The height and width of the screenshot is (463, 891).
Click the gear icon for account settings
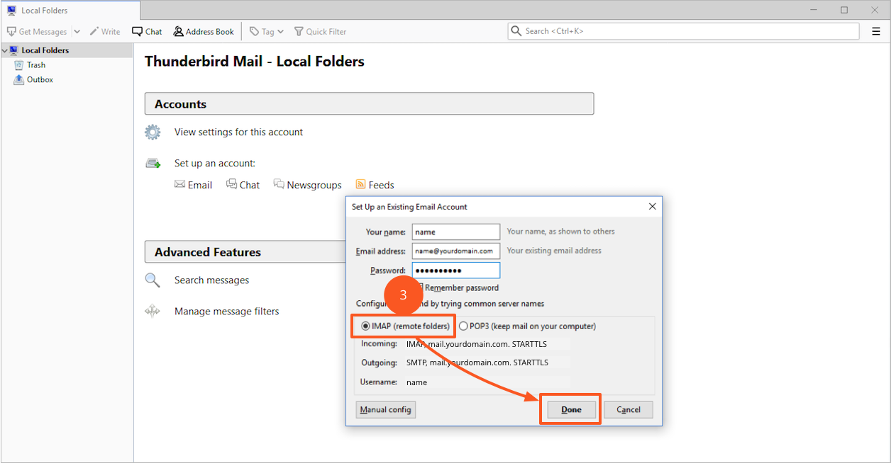[x=153, y=132]
